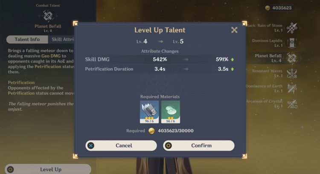Open the Dominance of Earth talent icon
The image size is (320, 174).
pyautogui.click(x=292, y=88)
